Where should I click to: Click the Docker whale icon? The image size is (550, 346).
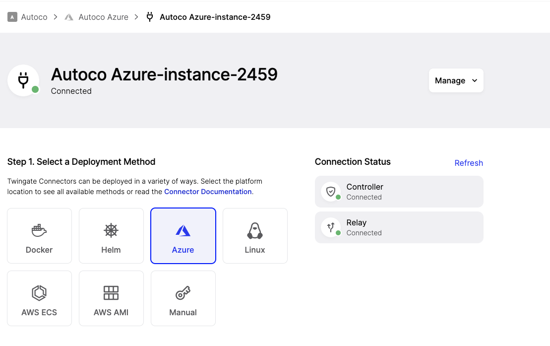[x=39, y=230]
